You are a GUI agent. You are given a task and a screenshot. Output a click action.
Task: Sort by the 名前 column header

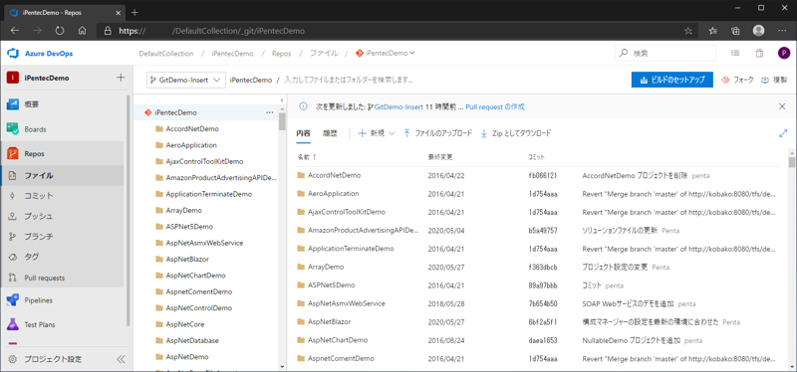coord(307,158)
